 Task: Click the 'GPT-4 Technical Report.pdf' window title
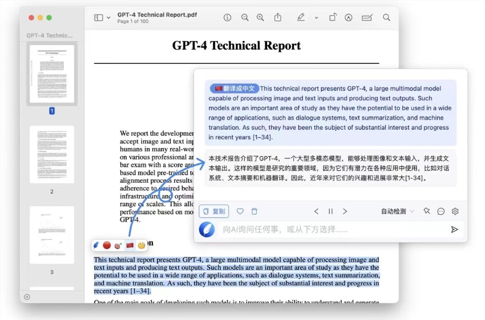point(157,14)
